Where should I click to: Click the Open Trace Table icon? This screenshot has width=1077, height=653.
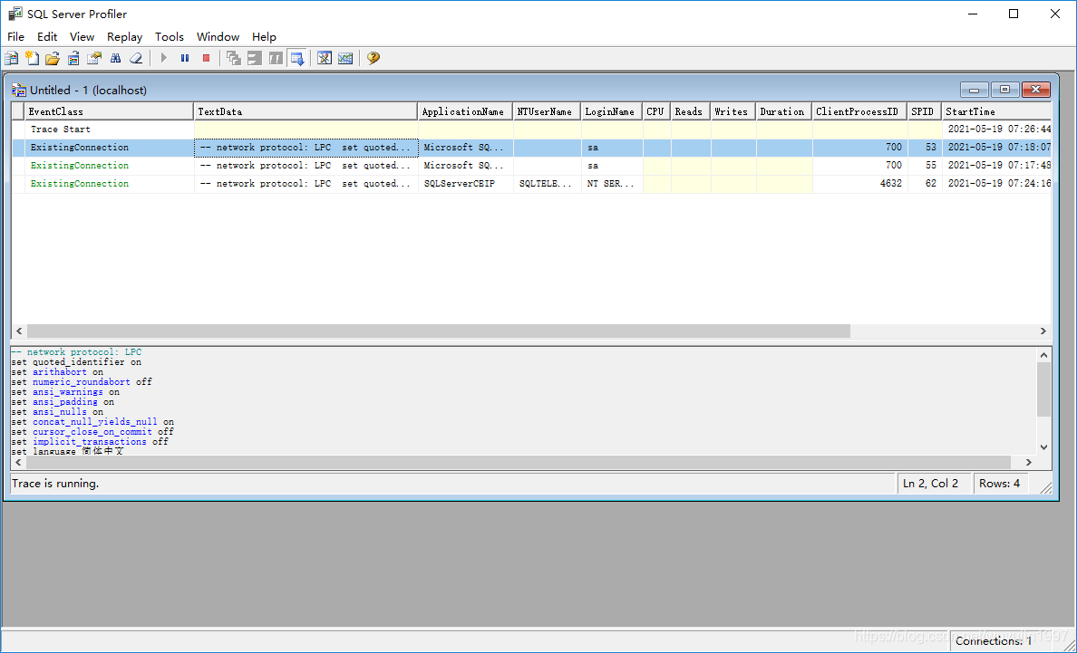73,58
